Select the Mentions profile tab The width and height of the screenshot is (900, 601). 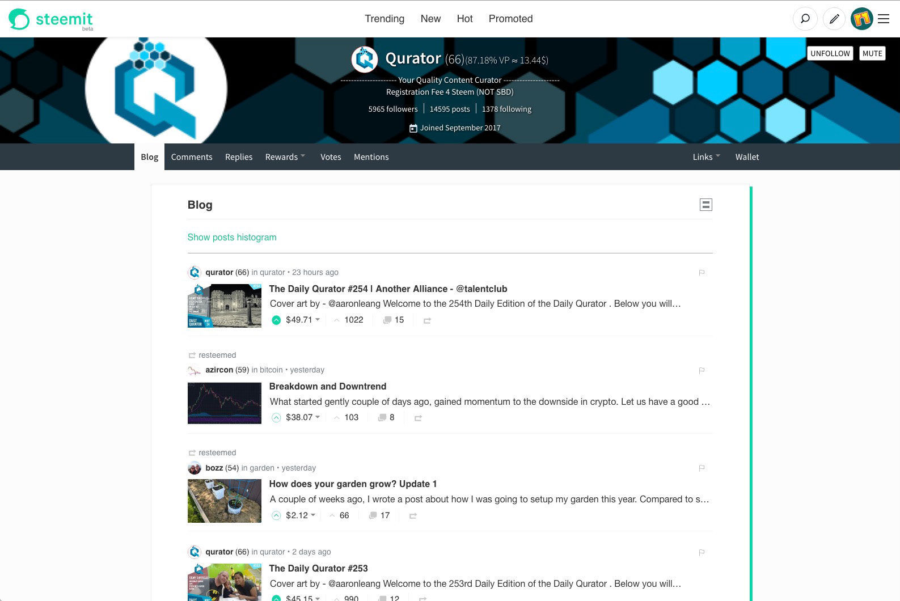371,157
